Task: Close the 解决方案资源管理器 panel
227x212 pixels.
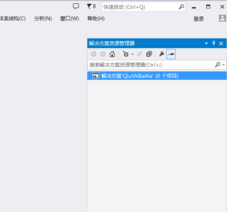Action: [x=221, y=43]
